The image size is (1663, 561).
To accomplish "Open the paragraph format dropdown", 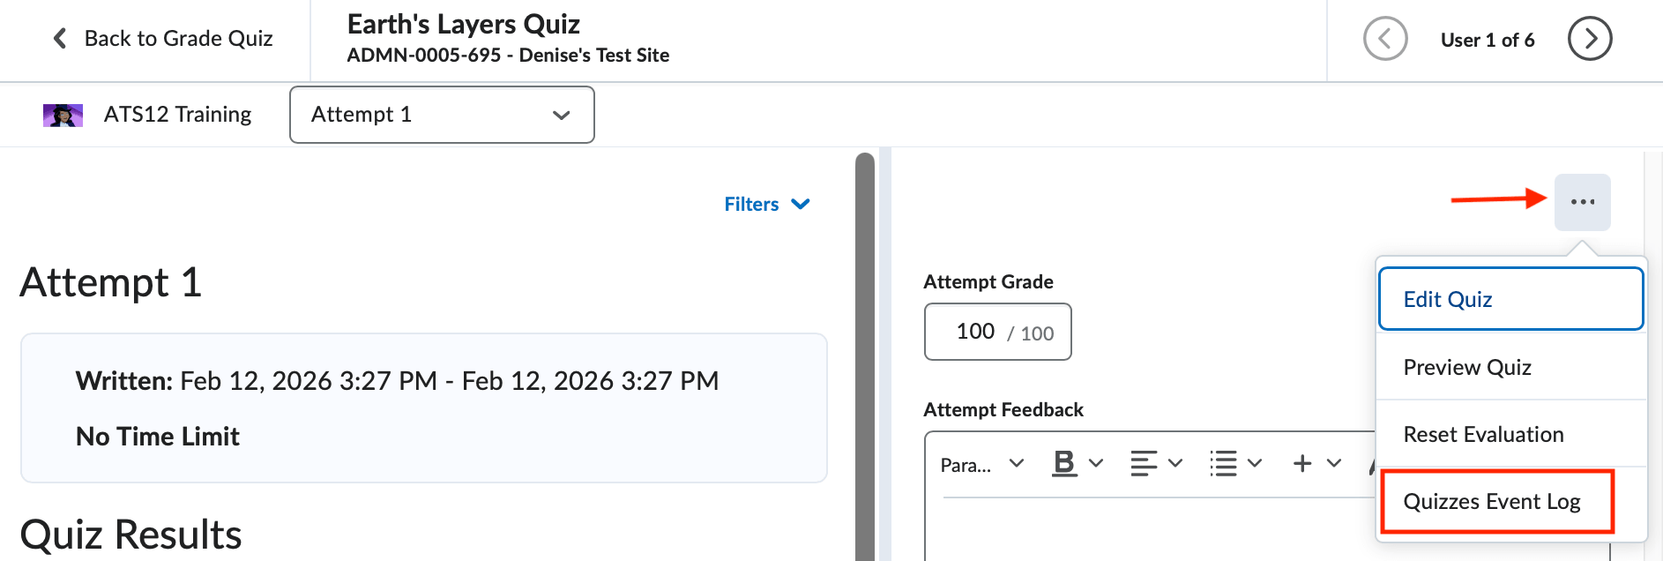I will tap(981, 463).
